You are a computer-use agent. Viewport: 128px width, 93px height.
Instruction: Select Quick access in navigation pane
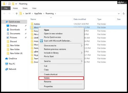pos(14,22)
